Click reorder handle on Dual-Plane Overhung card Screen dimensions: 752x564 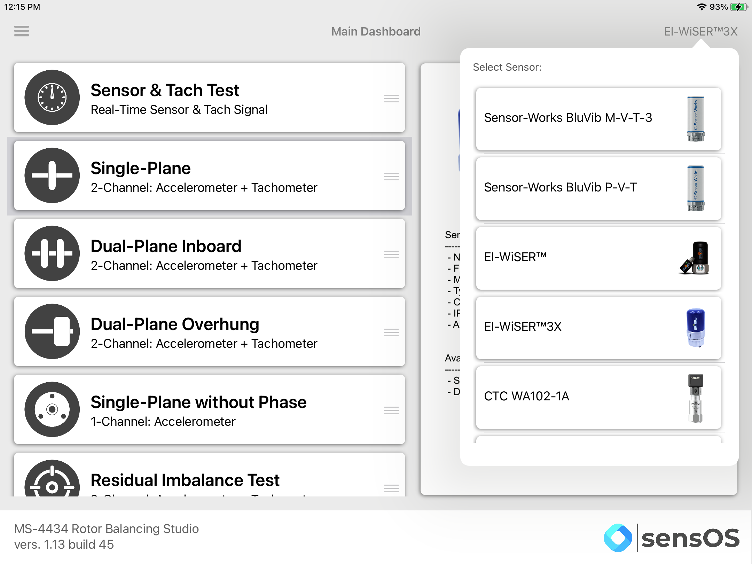tap(391, 332)
